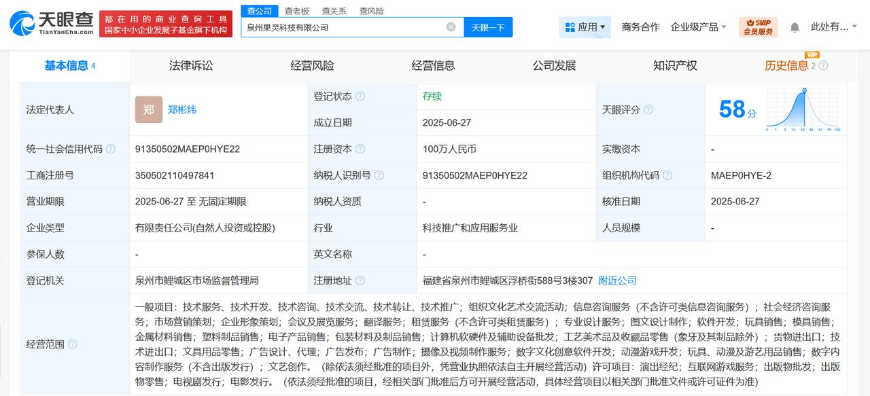Switch to 基本信息 tab
This screenshot has width=870, height=396.
tap(69, 66)
